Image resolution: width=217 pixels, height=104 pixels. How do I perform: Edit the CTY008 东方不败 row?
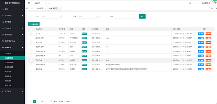[x=201, y=65]
